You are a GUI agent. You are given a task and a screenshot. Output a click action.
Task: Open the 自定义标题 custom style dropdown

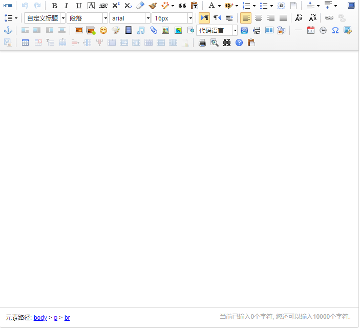point(45,18)
